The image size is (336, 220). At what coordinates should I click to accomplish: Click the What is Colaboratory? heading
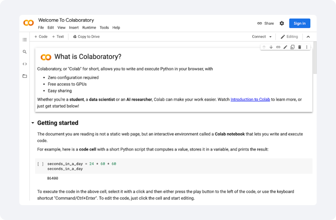[88, 56]
